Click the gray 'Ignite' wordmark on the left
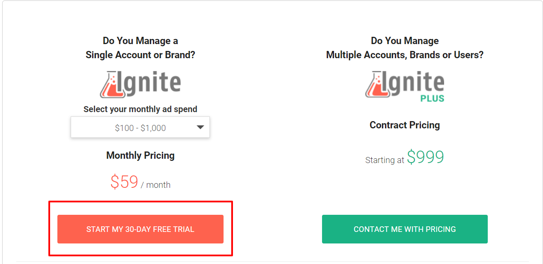Image resolution: width=543 pixels, height=264 pixels. pos(150,83)
